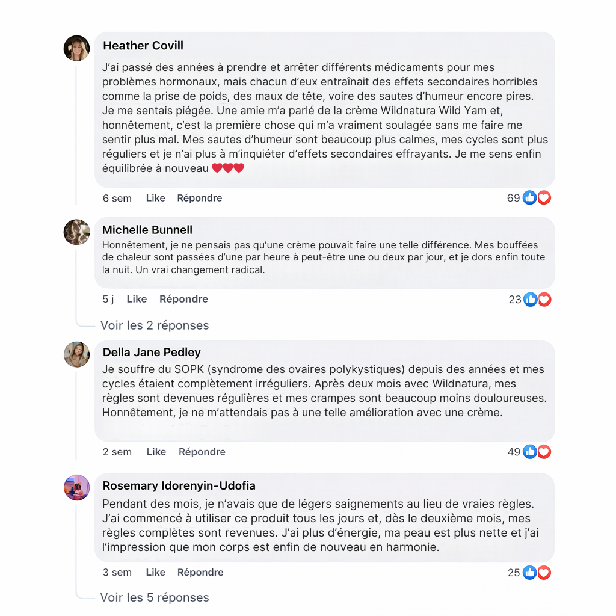
Task: Click blue thumbs-up reaction on Heather's comment
Action: click(529, 197)
